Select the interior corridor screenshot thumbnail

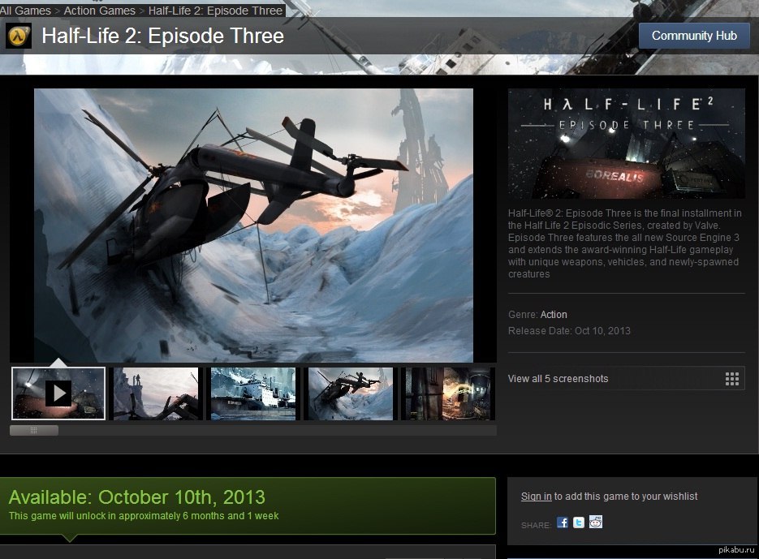[x=448, y=393]
